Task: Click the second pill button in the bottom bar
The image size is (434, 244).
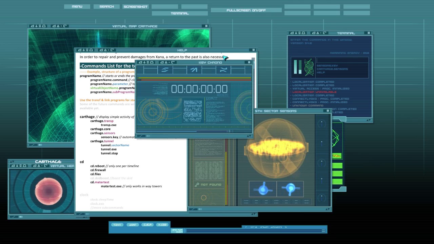Action: (x=132, y=225)
